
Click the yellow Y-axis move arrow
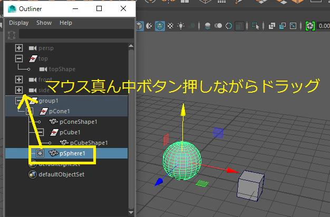tap(183, 110)
